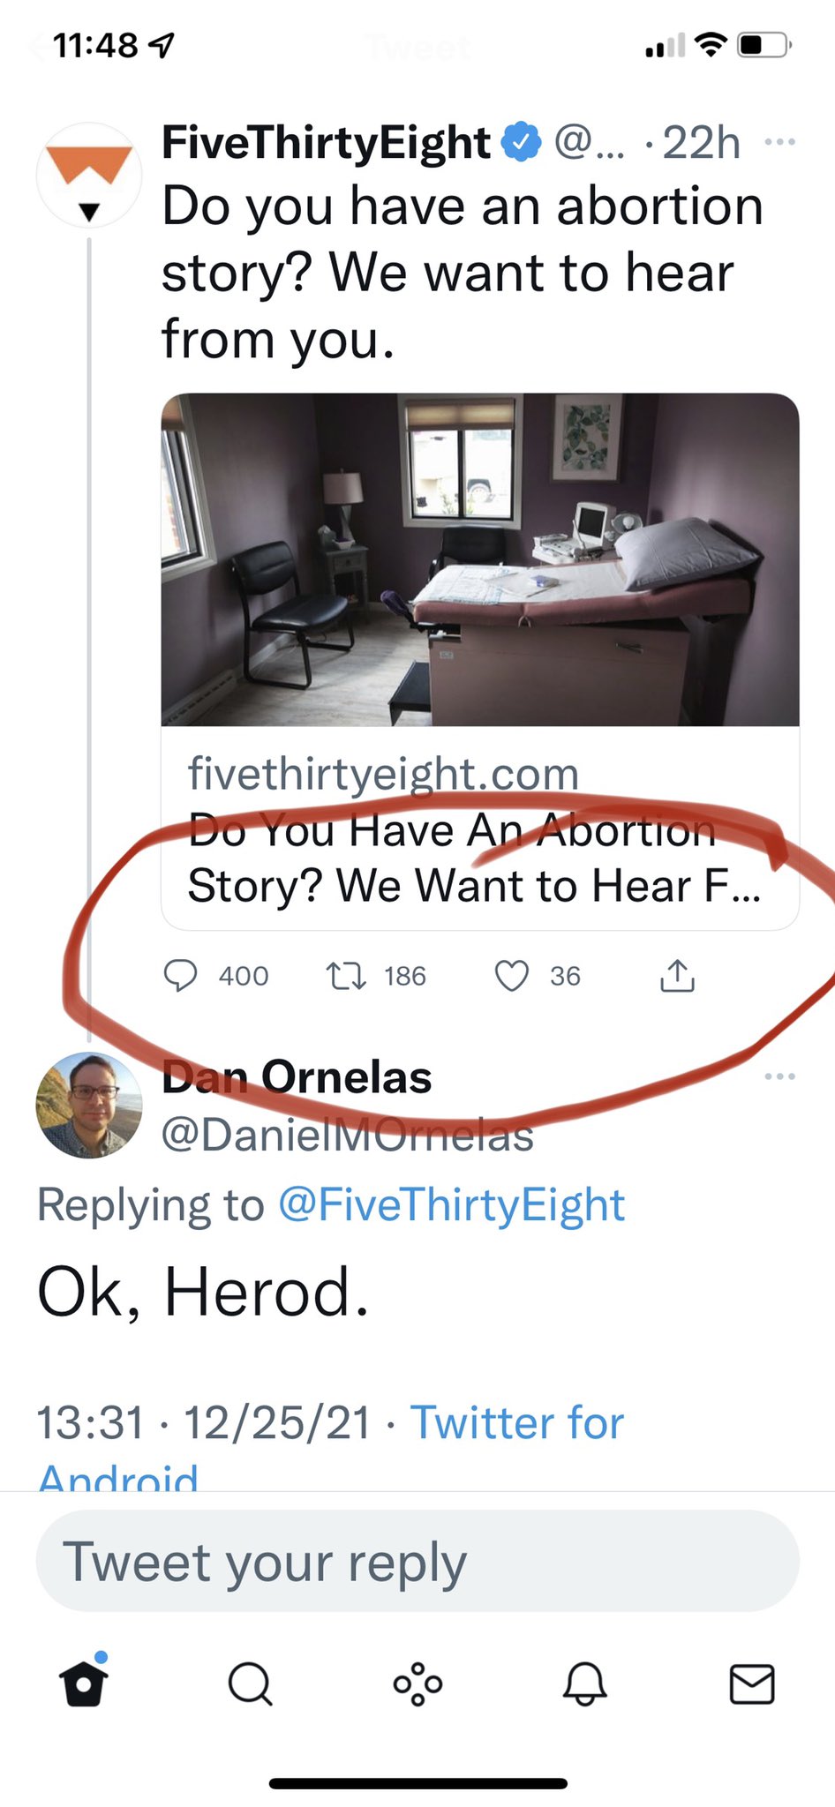Like the FiveThirtyEight tweet with heart
This screenshot has height=1807, width=835.
[511, 976]
